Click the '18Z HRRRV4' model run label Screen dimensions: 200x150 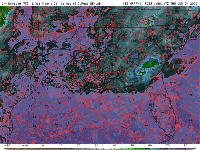(x=132, y=3)
